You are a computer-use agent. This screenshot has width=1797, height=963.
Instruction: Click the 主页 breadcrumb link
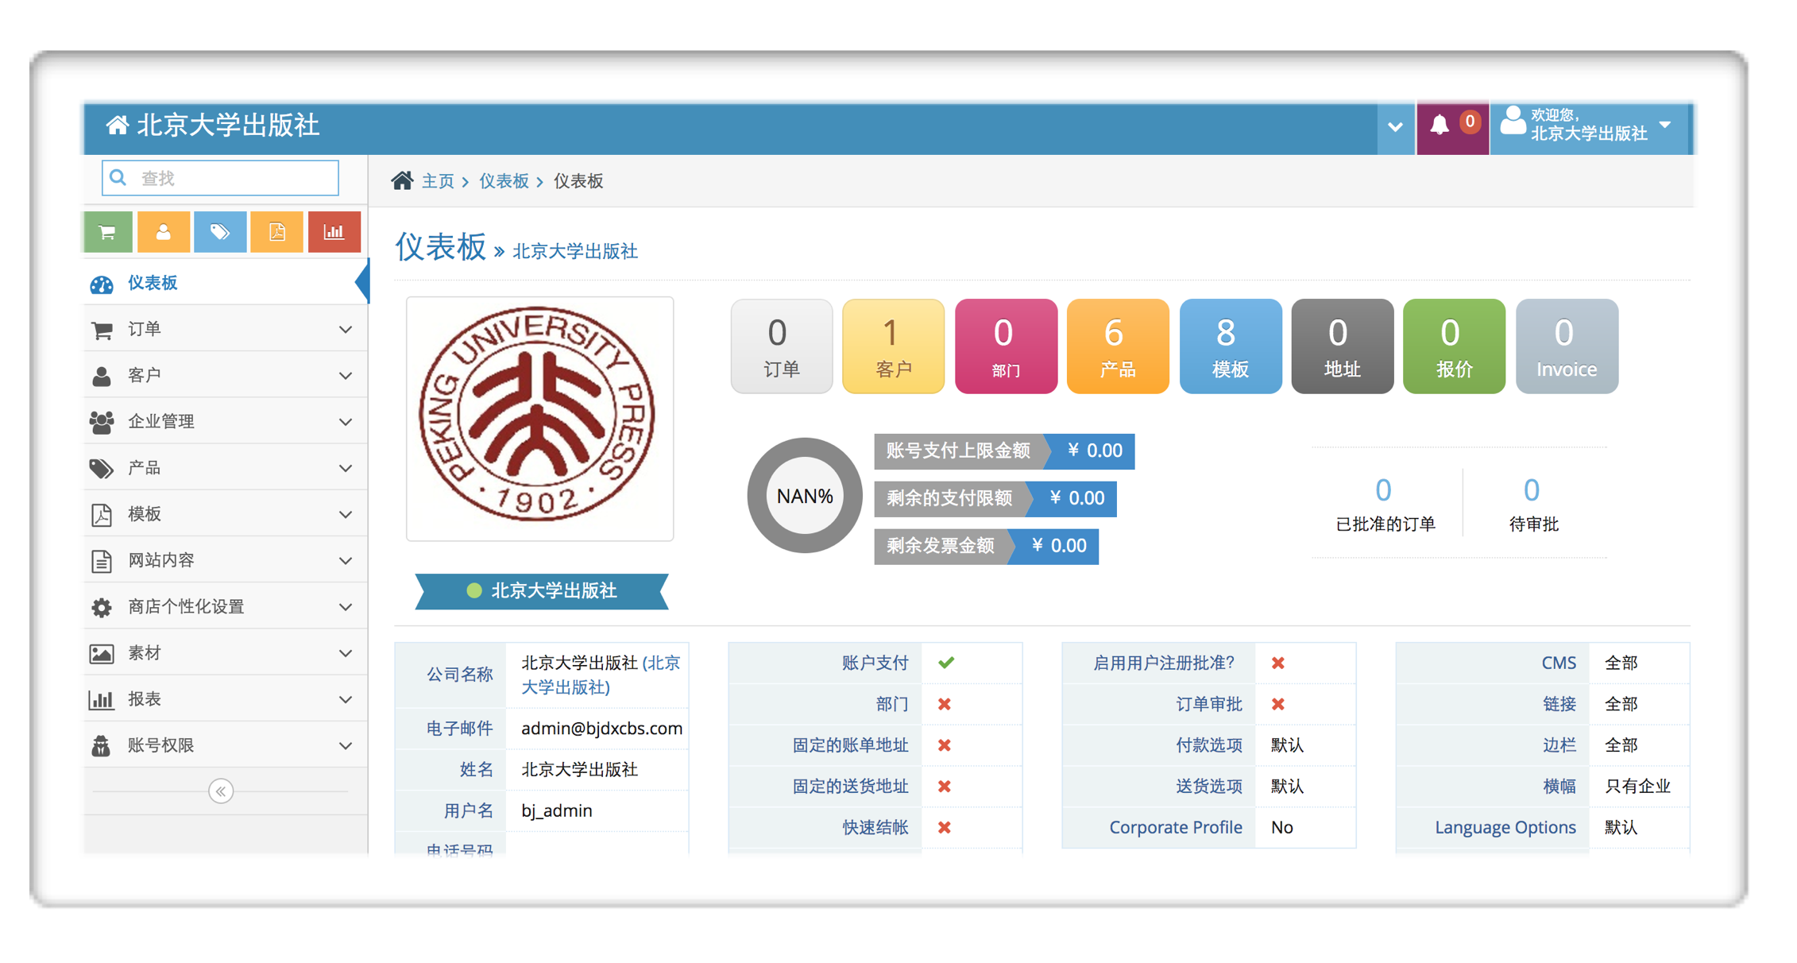[x=438, y=181]
